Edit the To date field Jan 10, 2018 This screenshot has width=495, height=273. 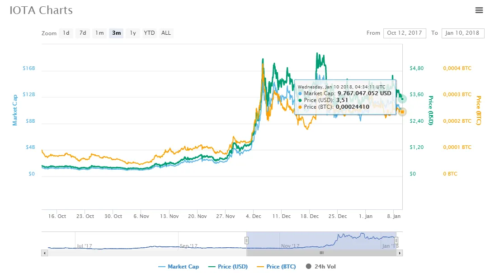[x=463, y=33]
